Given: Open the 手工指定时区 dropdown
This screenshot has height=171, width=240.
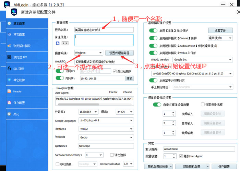Looking at the screenshot, I should pos(203,87).
